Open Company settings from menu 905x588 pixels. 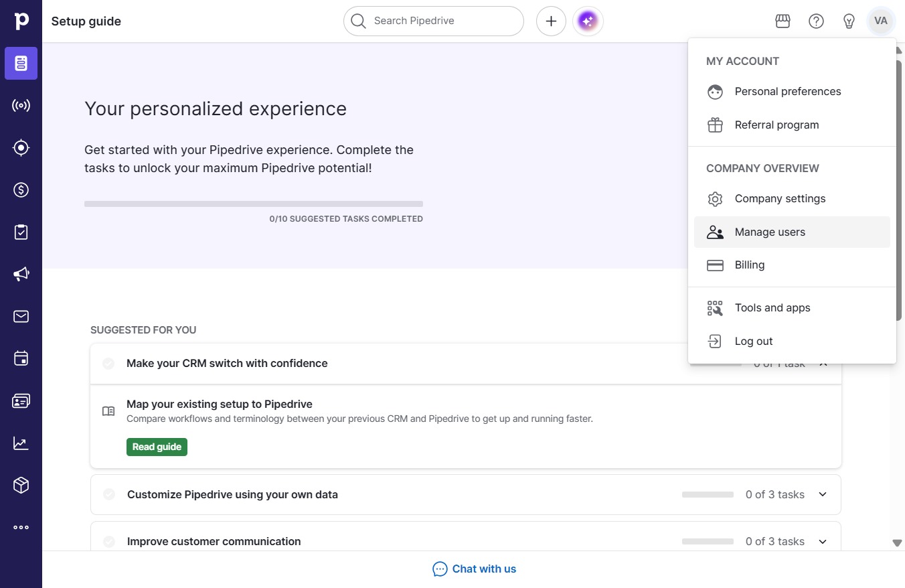tap(792, 199)
